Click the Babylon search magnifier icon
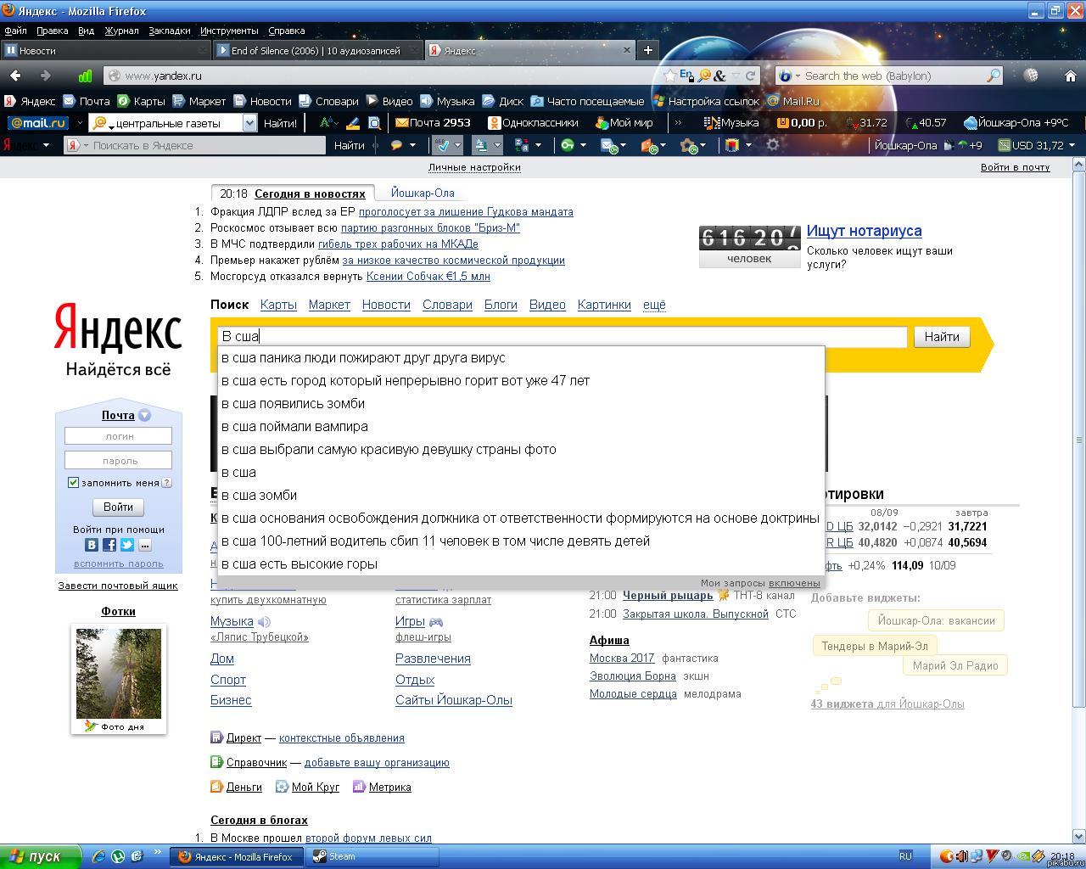 tap(993, 76)
